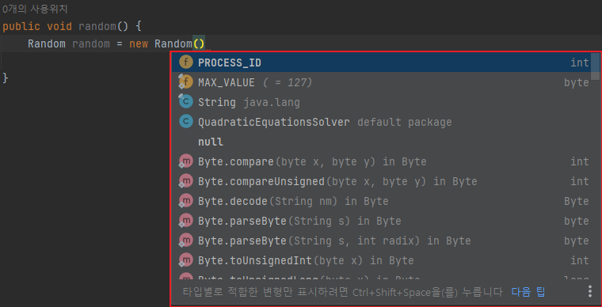602x307 pixels.
Task: Pick Byte.toUnsignedInt(byte x) suggestion
Action: 381,261
